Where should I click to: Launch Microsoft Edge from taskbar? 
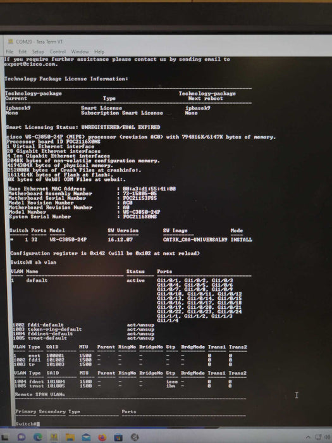38,437
